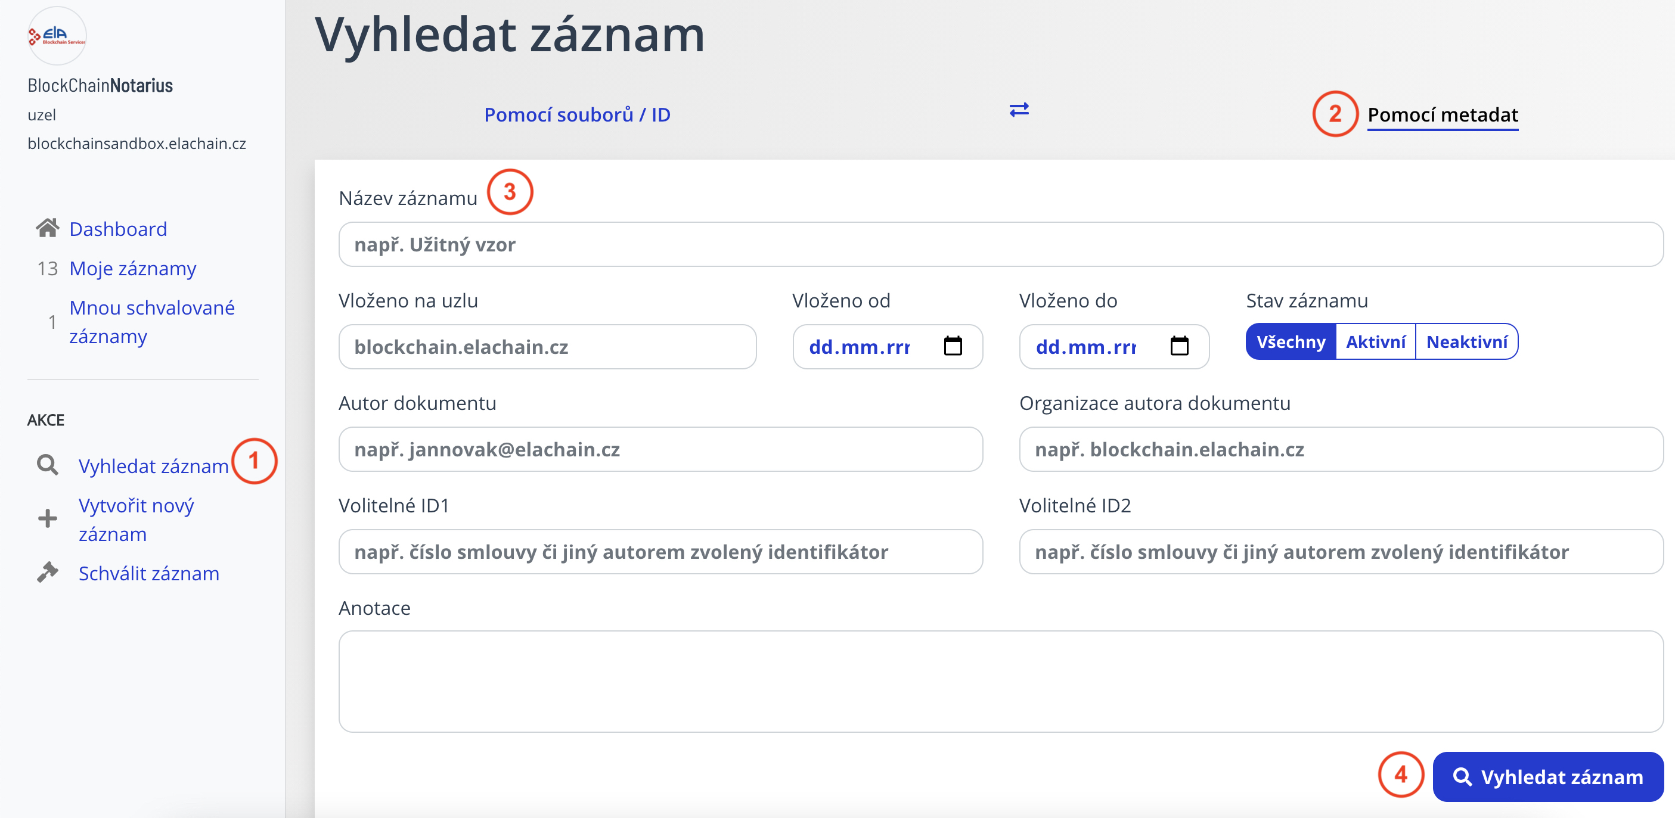Open calendar picker in Vloženo do field
This screenshot has height=818, width=1675.
[x=1179, y=346]
